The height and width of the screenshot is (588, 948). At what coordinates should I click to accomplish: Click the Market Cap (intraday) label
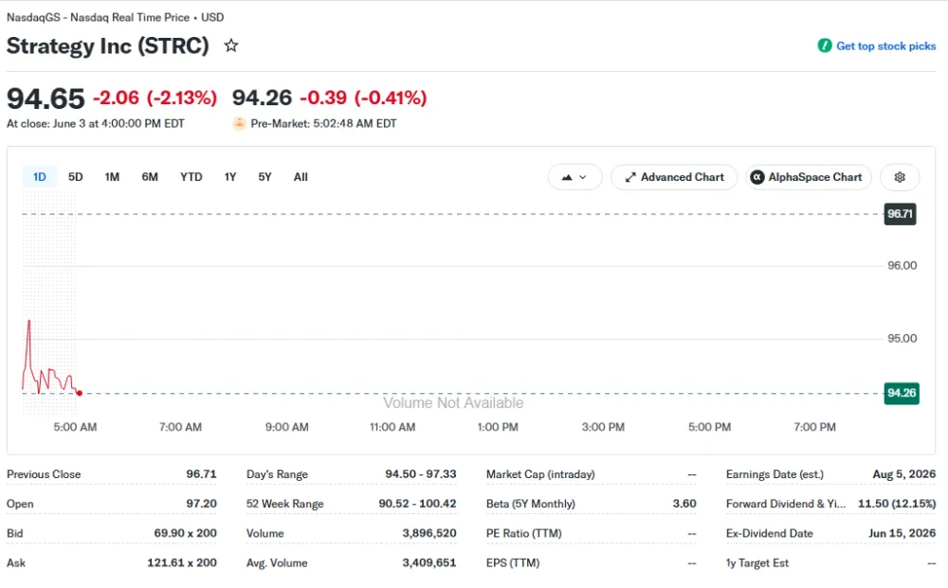[540, 473]
